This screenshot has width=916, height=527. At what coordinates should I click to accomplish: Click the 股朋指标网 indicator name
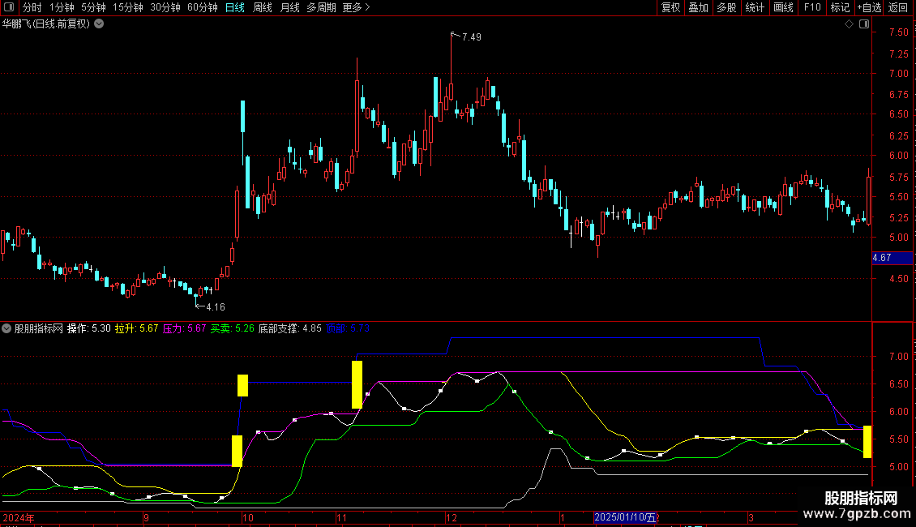pyautogui.click(x=39, y=328)
